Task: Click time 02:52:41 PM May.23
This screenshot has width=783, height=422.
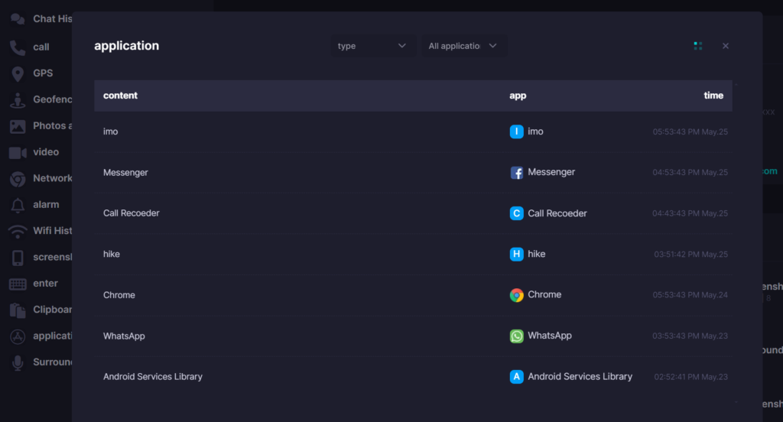Action: pyautogui.click(x=691, y=377)
